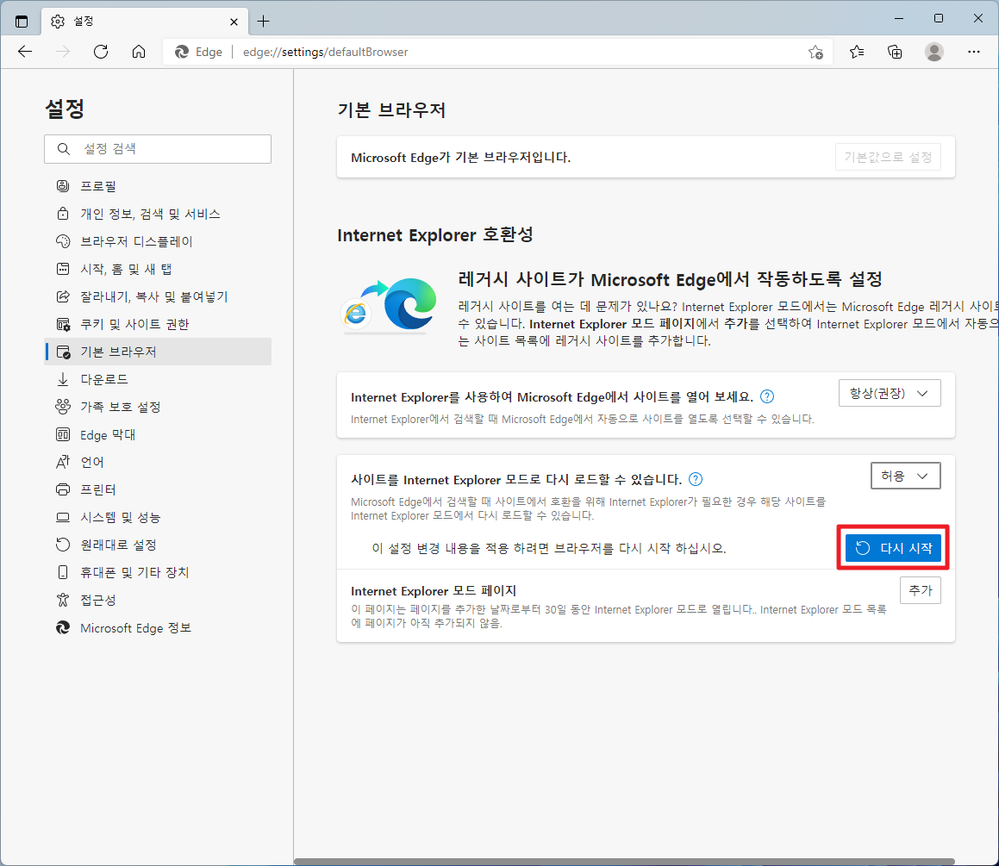This screenshot has width=999, height=866.
Task: Open a new tab with plus button
Action: point(263,21)
